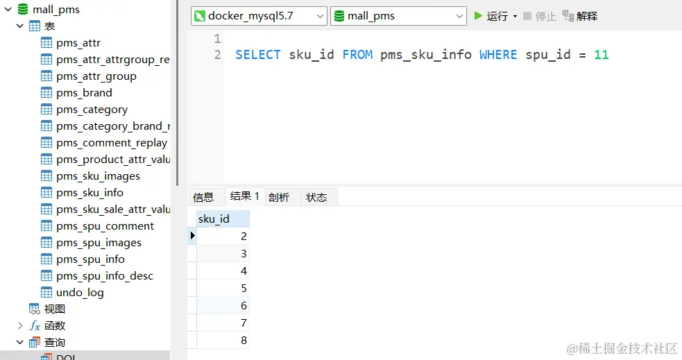Click result cell with value 3
The image size is (682, 360).
coord(223,253)
